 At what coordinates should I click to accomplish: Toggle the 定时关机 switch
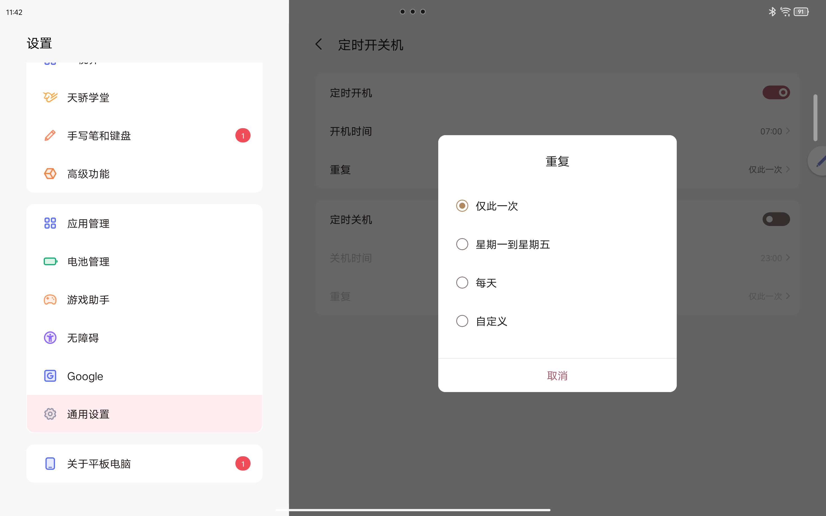click(776, 219)
